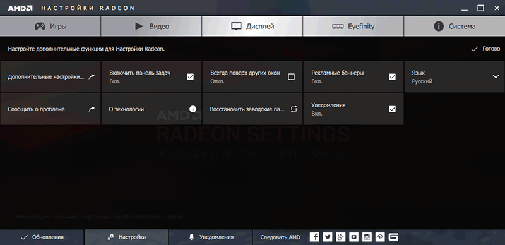This screenshot has width=505, height=245.
Task: Enable Всегда поверх других окон checkbox
Action: coord(292,77)
